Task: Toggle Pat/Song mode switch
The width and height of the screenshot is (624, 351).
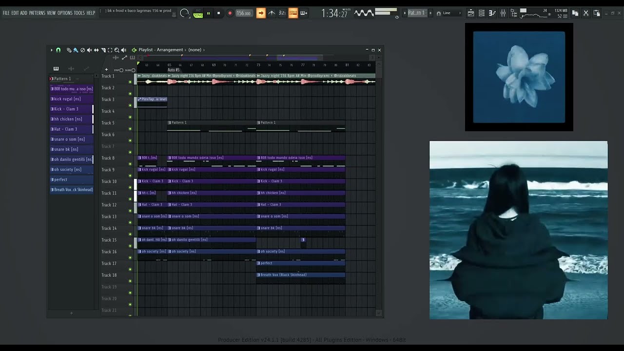Action: (x=198, y=13)
